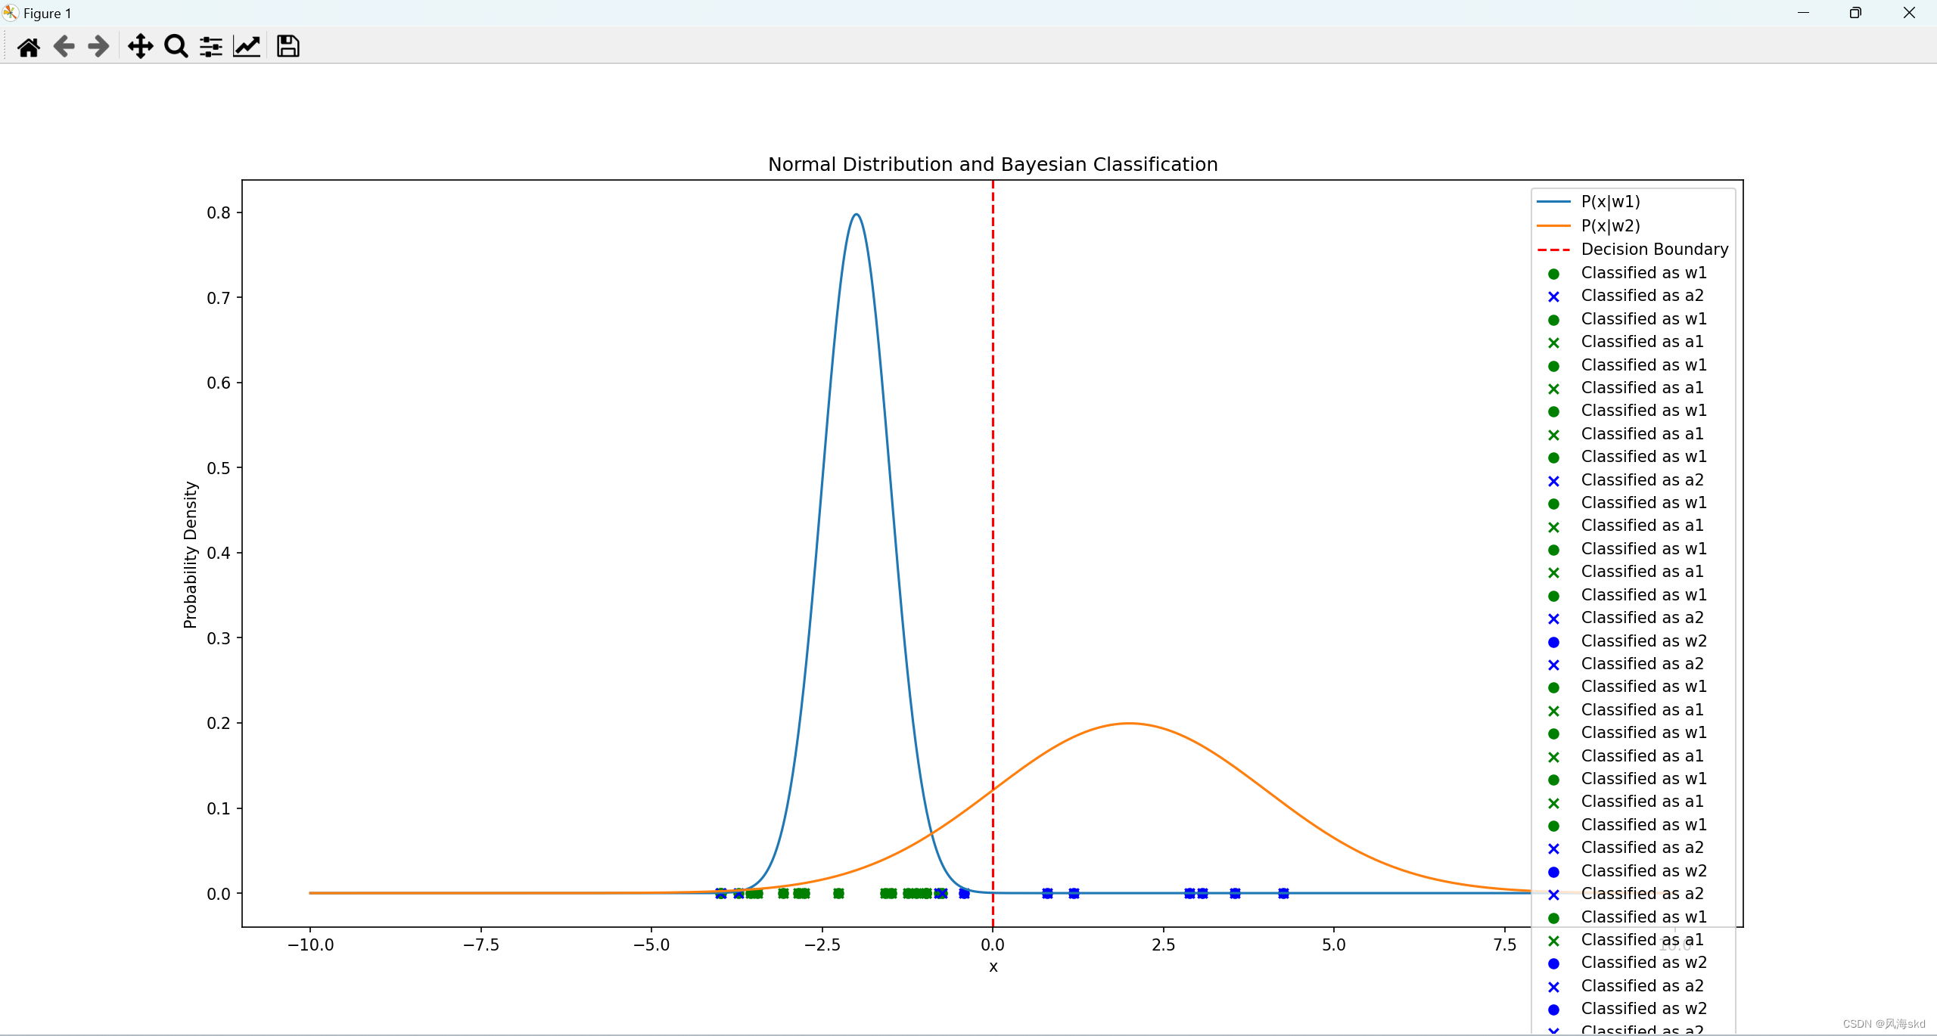1937x1036 pixels.
Task: Click the Back arrow to previous view
Action: pos(64,47)
